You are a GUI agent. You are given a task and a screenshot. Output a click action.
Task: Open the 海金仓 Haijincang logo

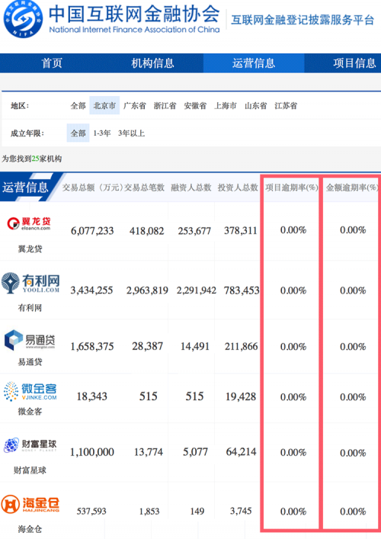click(x=30, y=504)
